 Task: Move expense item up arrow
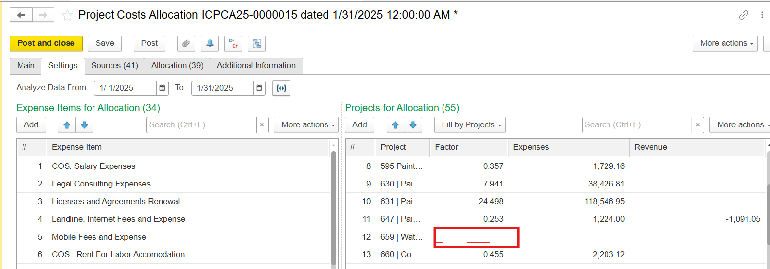(x=67, y=125)
